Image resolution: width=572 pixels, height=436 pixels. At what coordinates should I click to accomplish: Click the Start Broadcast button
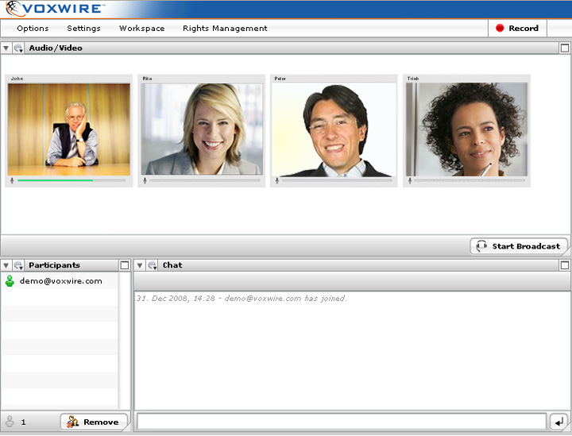click(x=519, y=246)
